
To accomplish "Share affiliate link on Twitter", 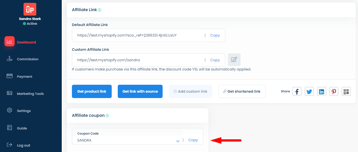I will (309, 92).
